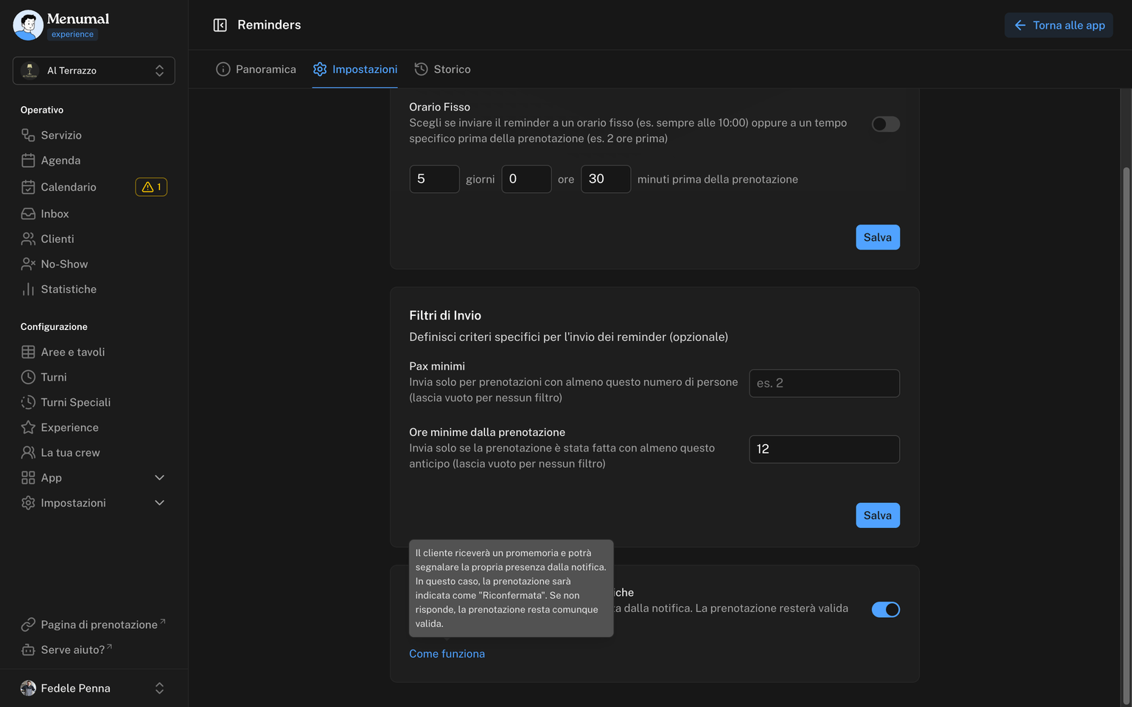The width and height of the screenshot is (1132, 707).
Task: Click the Al Terrazzo restaurant thumbnail
Action: [29, 71]
